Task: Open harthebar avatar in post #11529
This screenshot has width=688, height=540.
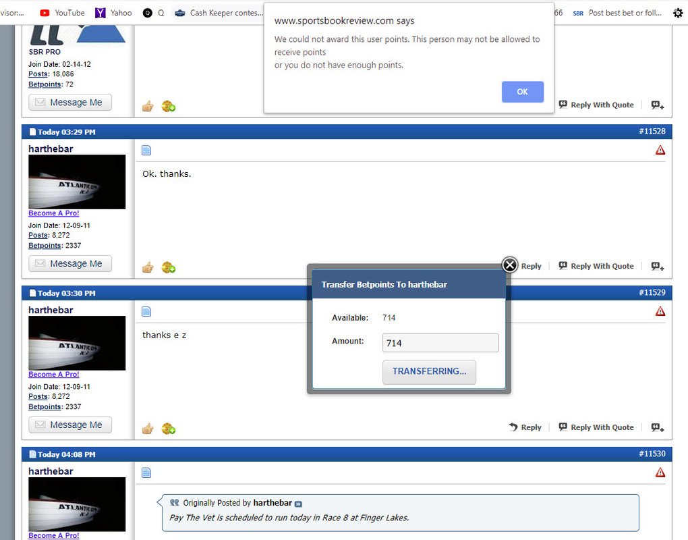Action: click(77, 343)
